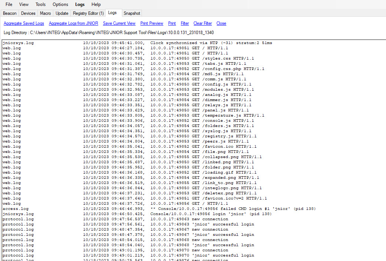Switch to the Beacon tab
This screenshot has height=261, width=386.
point(10,13)
